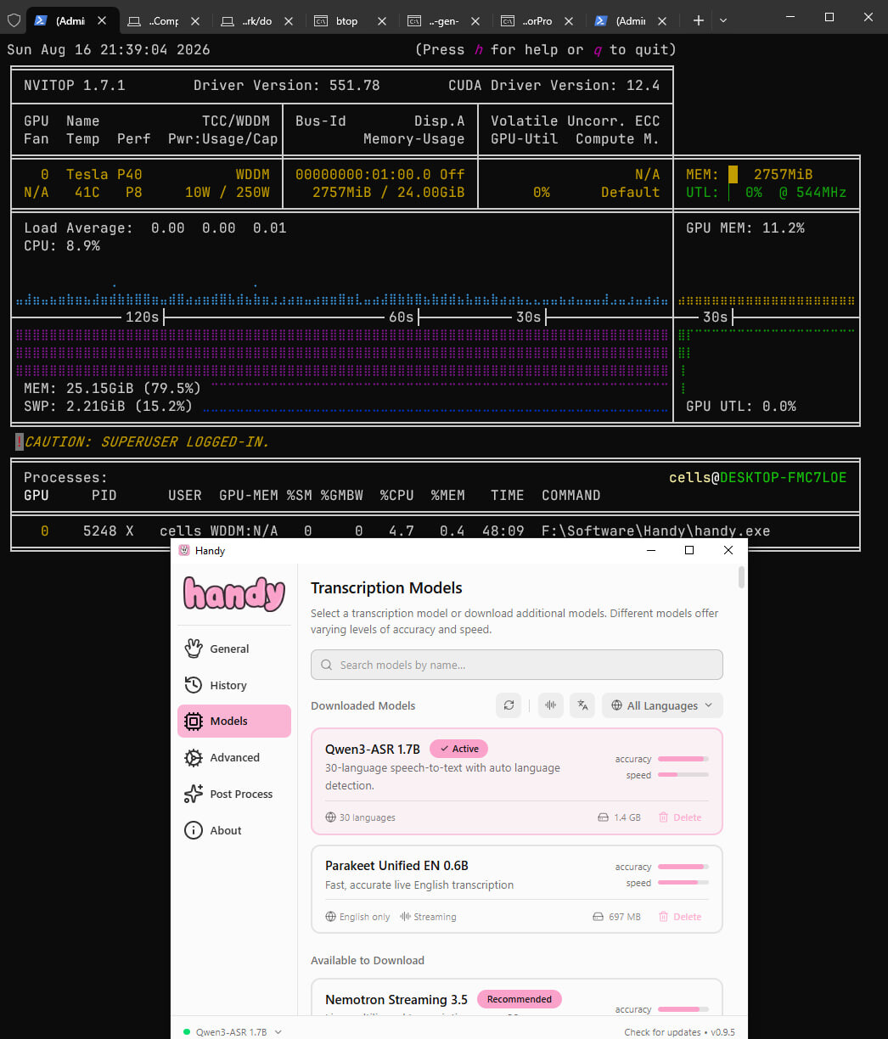Click the Streaming waveform icon on Parakeet
888x1039 pixels.
click(406, 917)
